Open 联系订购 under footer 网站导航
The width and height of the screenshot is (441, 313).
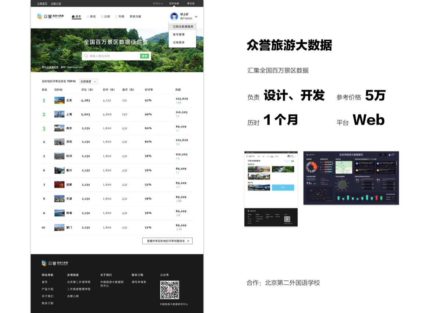pyautogui.click(x=47, y=303)
